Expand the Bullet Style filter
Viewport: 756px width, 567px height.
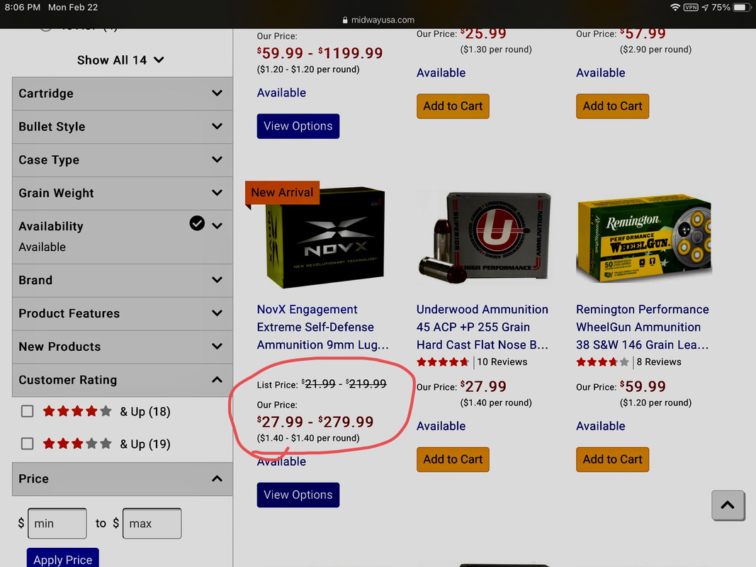(x=123, y=126)
